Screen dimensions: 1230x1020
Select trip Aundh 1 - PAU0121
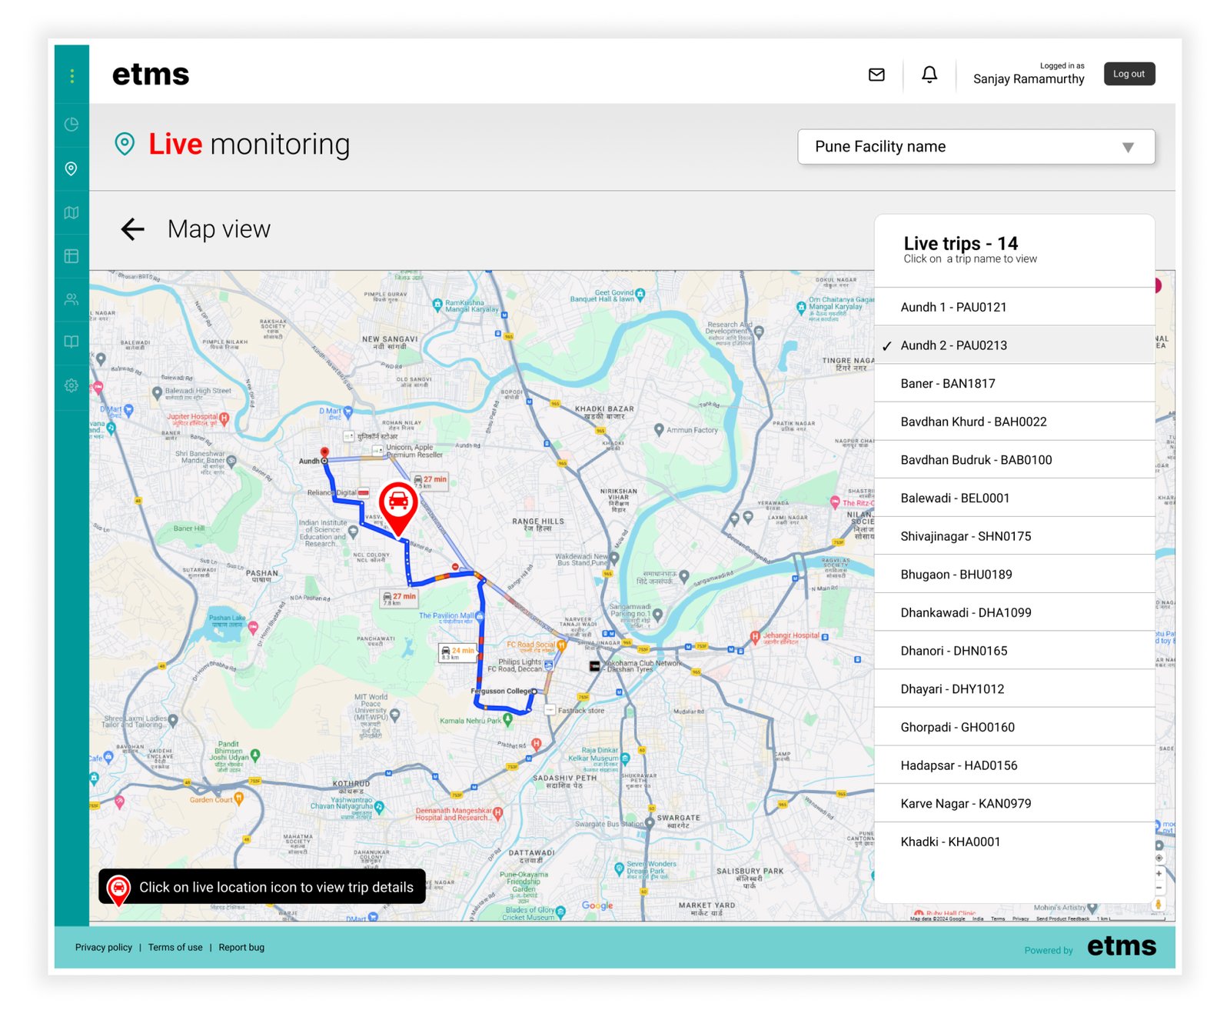(953, 307)
